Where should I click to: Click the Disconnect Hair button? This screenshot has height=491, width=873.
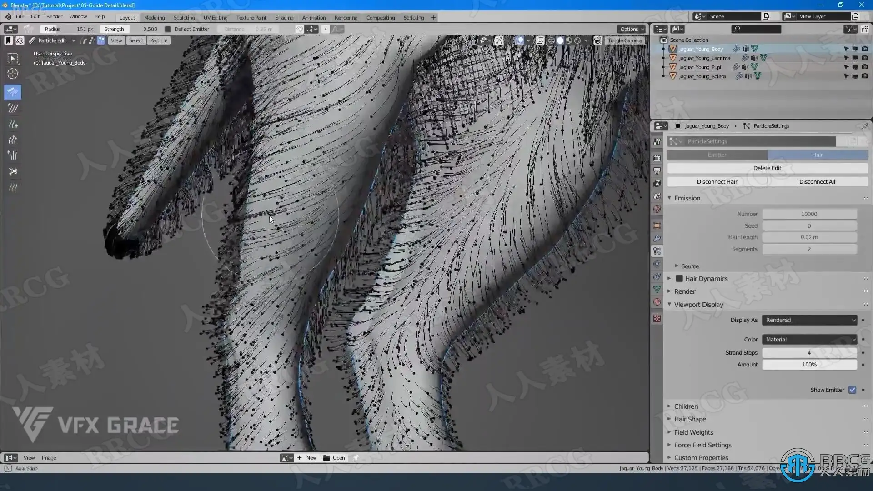[717, 182]
